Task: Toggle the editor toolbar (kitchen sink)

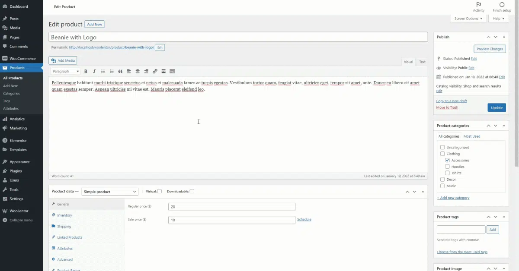Action: pos(172,71)
